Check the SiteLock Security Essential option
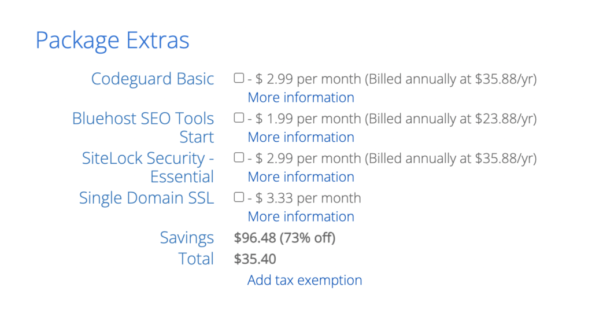The width and height of the screenshot is (592, 313). (239, 157)
